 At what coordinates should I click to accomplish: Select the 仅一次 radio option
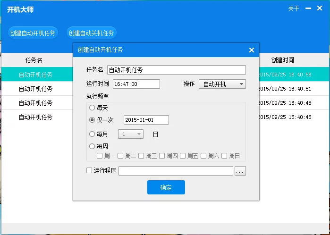pyautogui.click(x=92, y=120)
